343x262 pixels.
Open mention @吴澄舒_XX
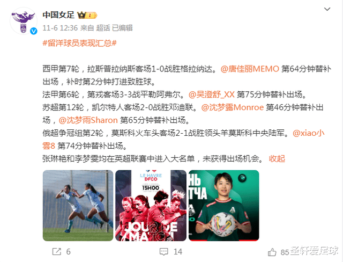click(x=212, y=94)
